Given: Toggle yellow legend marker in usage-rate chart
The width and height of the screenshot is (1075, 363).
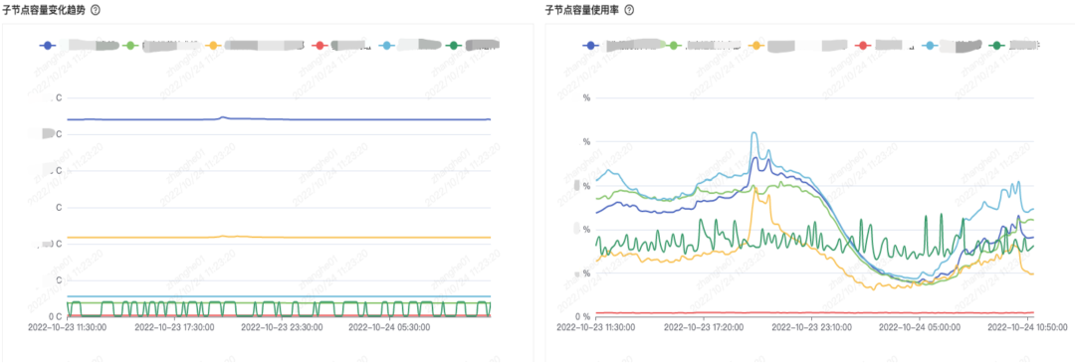Looking at the screenshot, I should (756, 45).
